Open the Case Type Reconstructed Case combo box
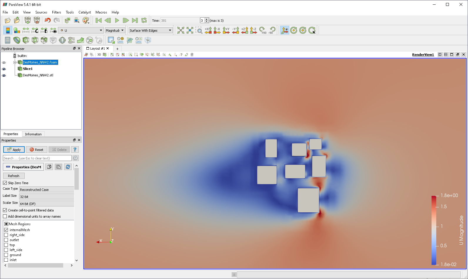 tap(46, 190)
